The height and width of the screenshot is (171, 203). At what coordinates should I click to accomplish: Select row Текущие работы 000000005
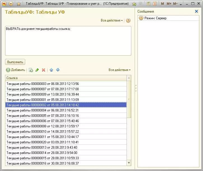[66, 115]
